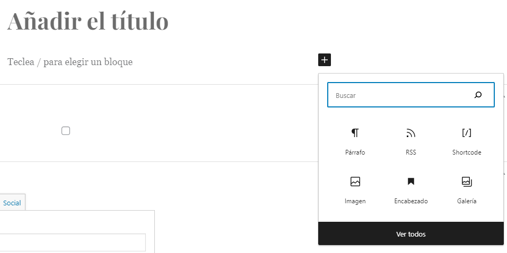Add an Imagen block via its picture icon
Screen dimensions: 507x253
click(x=355, y=182)
